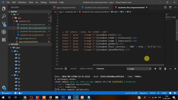This screenshot has height=100, width=178.
Task: Click the Ln 17, Col 105 position indicator
Action: pyautogui.click(x=132, y=93)
